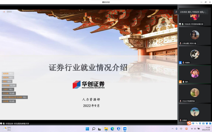Click the recording indicator icon at top-left
Screen dimensions: 212x132
[x=4, y=12]
